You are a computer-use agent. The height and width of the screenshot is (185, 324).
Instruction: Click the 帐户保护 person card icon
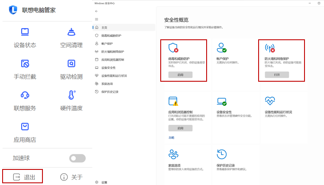point(221,48)
